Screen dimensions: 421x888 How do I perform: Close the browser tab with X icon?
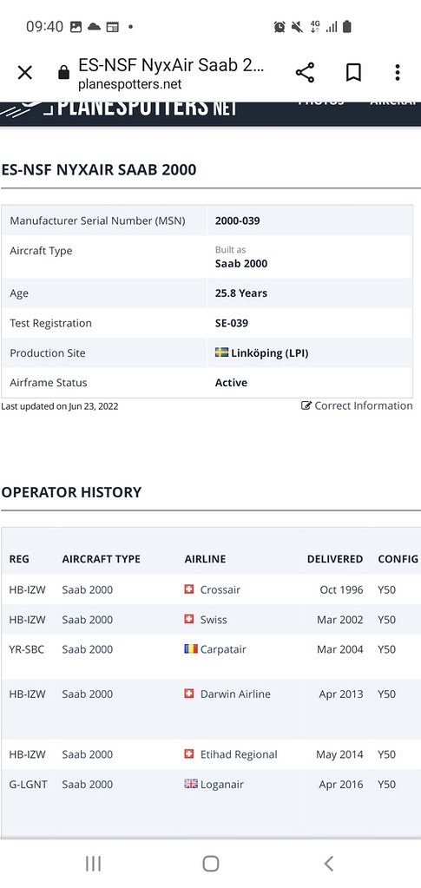25,73
